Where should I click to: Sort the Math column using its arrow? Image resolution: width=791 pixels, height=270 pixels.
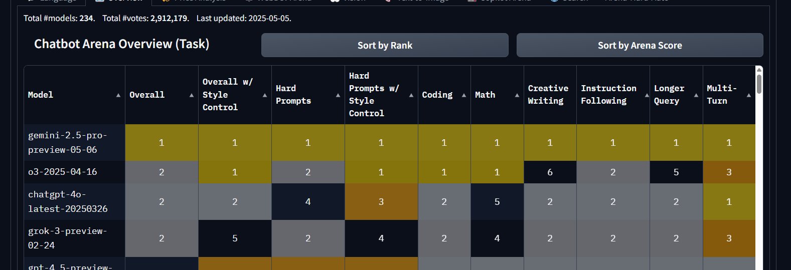point(517,95)
